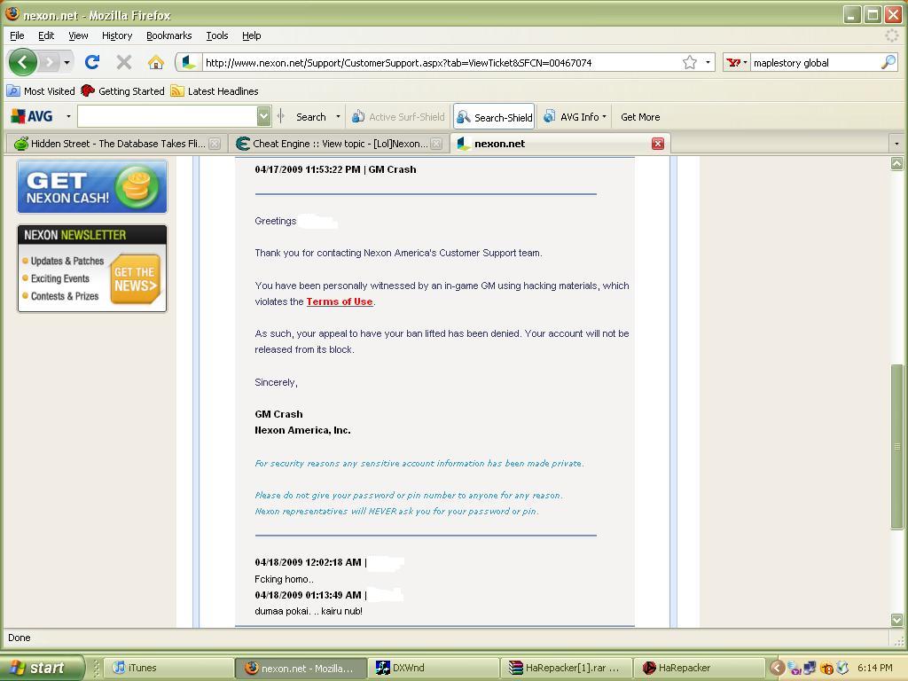This screenshot has width=908, height=681.
Task: Click Get More on AVG toolbar
Action: pos(640,117)
